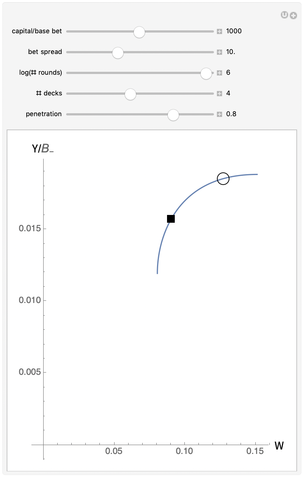
Task: Click the penetration value 0.8
Action: [x=231, y=114]
